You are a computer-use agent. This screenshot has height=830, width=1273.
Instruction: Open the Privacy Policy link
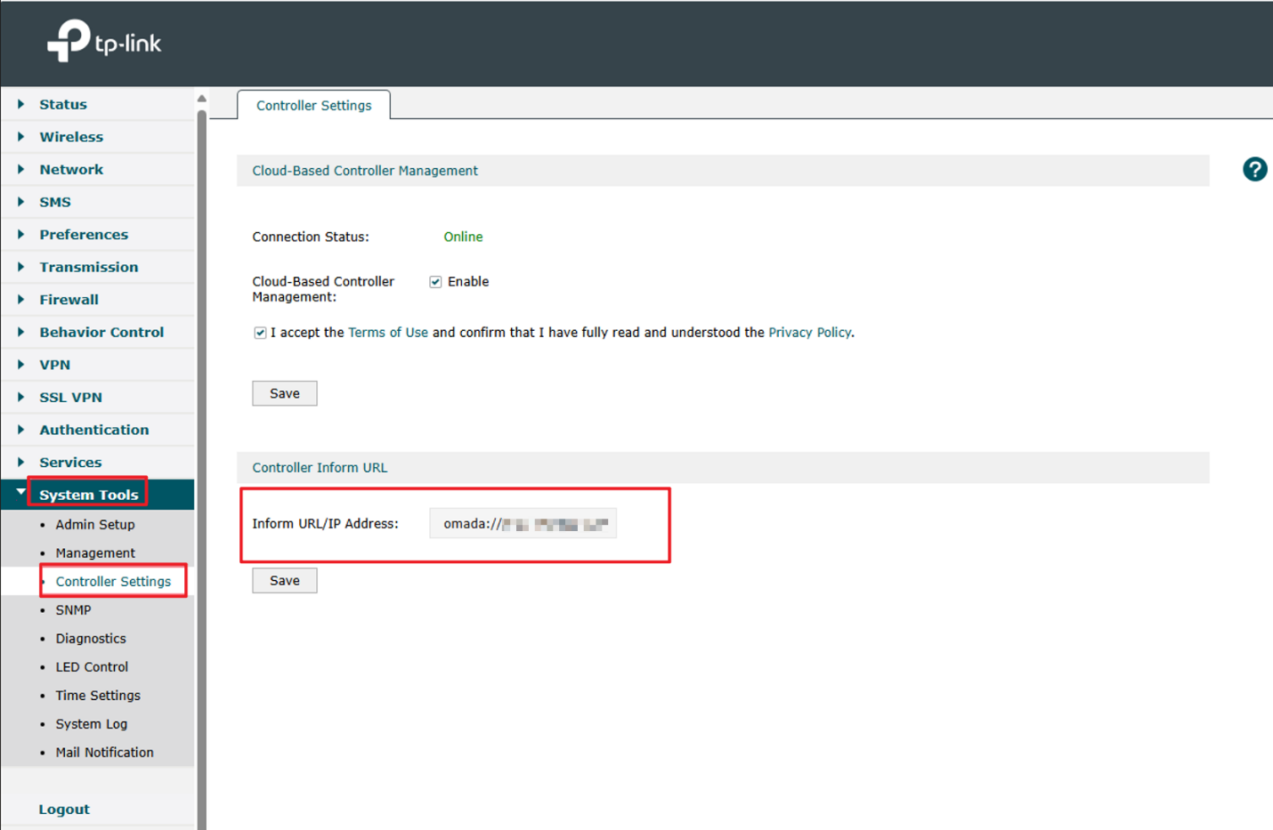(x=809, y=333)
